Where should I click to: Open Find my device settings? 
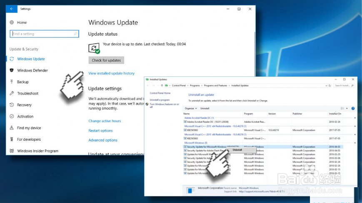29,128
